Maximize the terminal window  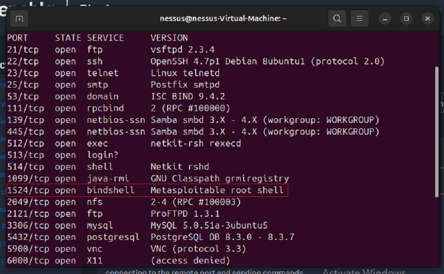(x=407, y=19)
